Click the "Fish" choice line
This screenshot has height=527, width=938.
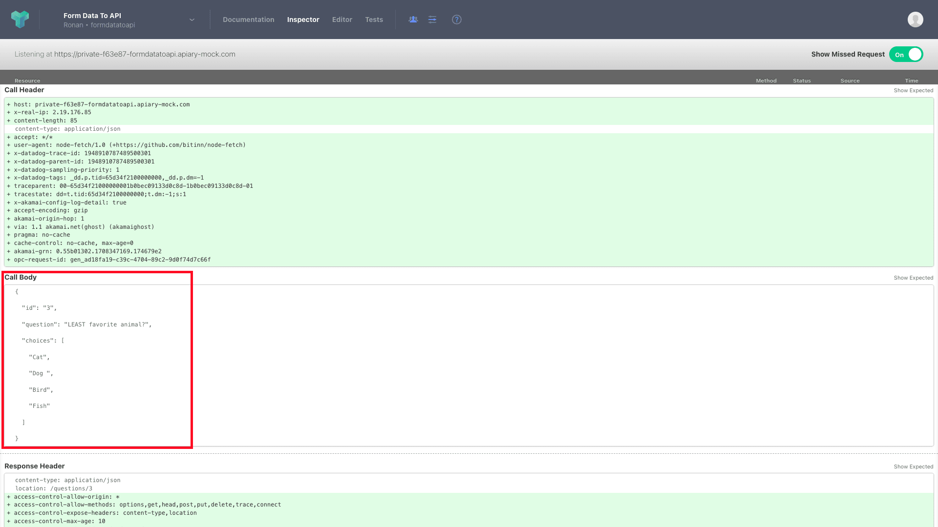40,406
